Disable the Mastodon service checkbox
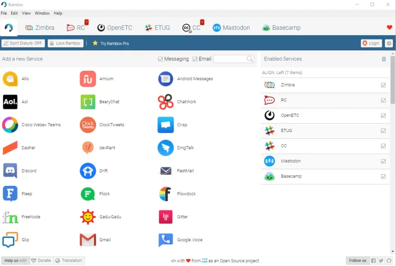The height and width of the screenshot is (266, 396). 383,161
